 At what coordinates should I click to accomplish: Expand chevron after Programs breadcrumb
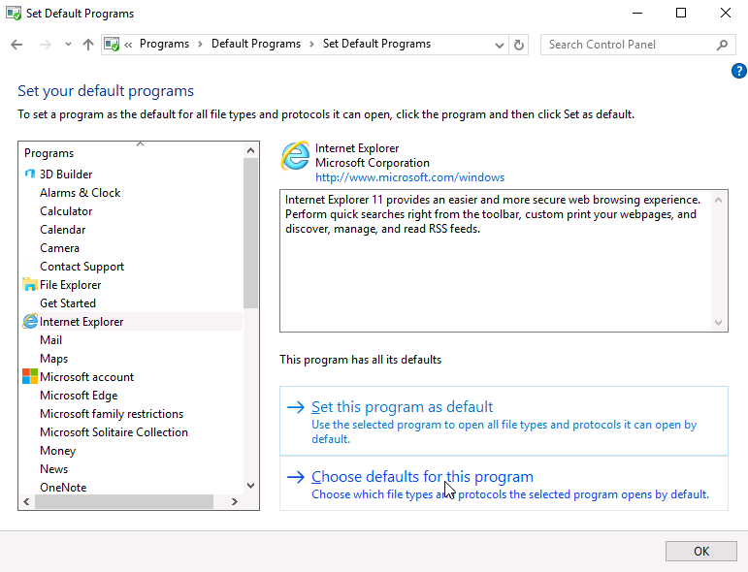tap(201, 45)
